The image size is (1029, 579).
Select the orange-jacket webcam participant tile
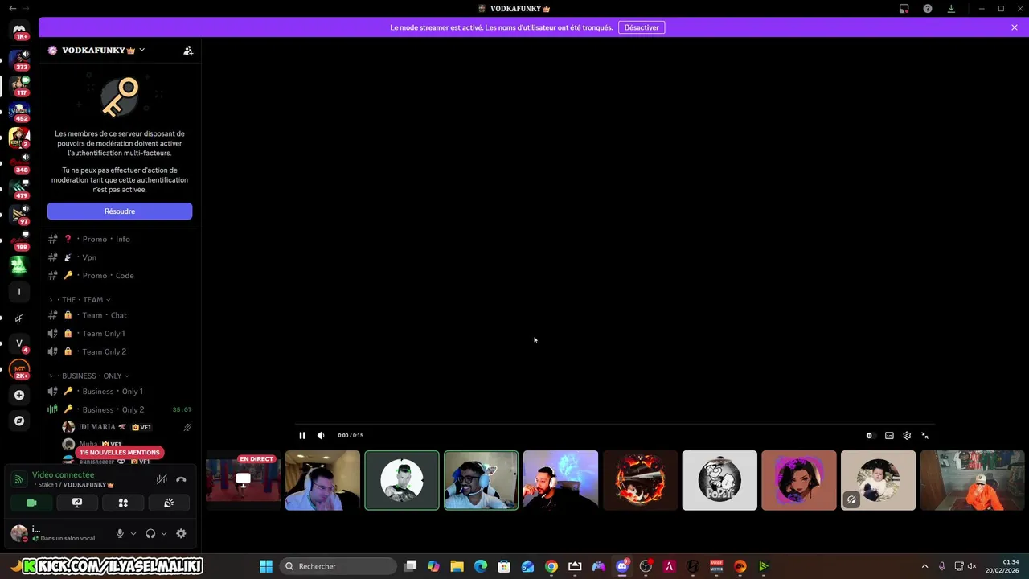(x=972, y=480)
